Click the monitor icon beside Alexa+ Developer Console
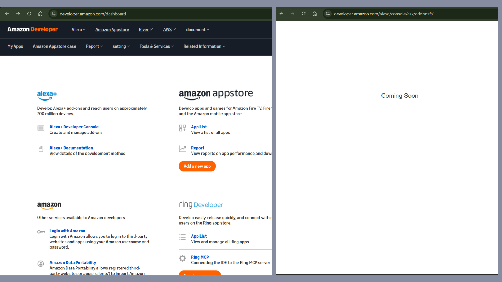 coord(41,128)
